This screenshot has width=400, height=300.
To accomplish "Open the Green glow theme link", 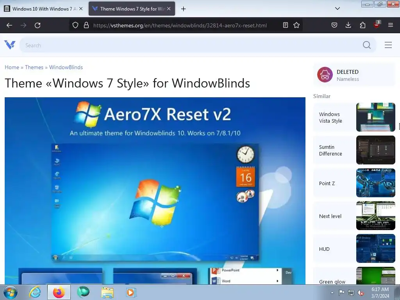I will click(332, 282).
